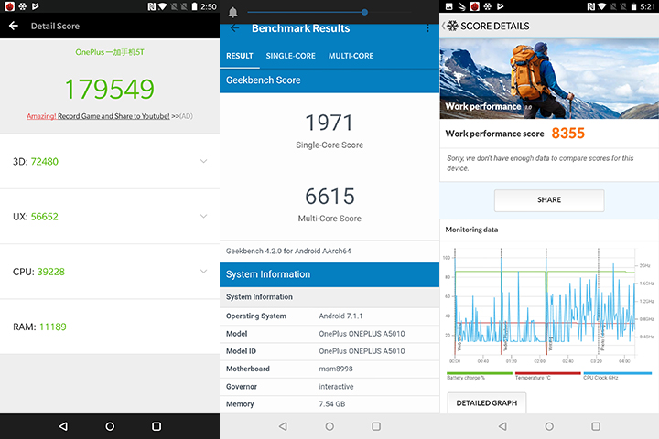This screenshot has height=439, width=659.
Task: Click the slider handle above Benchmark Results
Action: pyautogui.click(x=364, y=12)
